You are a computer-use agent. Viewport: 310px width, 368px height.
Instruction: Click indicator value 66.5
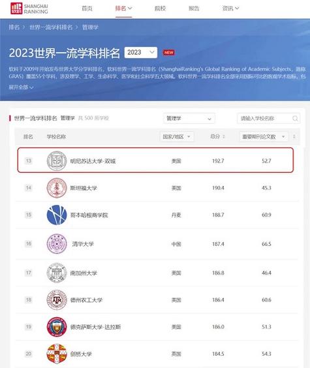click(x=266, y=244)
